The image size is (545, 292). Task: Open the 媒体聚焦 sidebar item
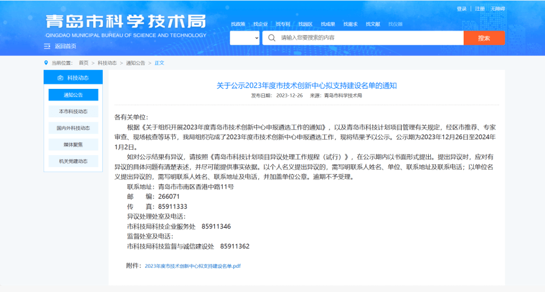73,144
